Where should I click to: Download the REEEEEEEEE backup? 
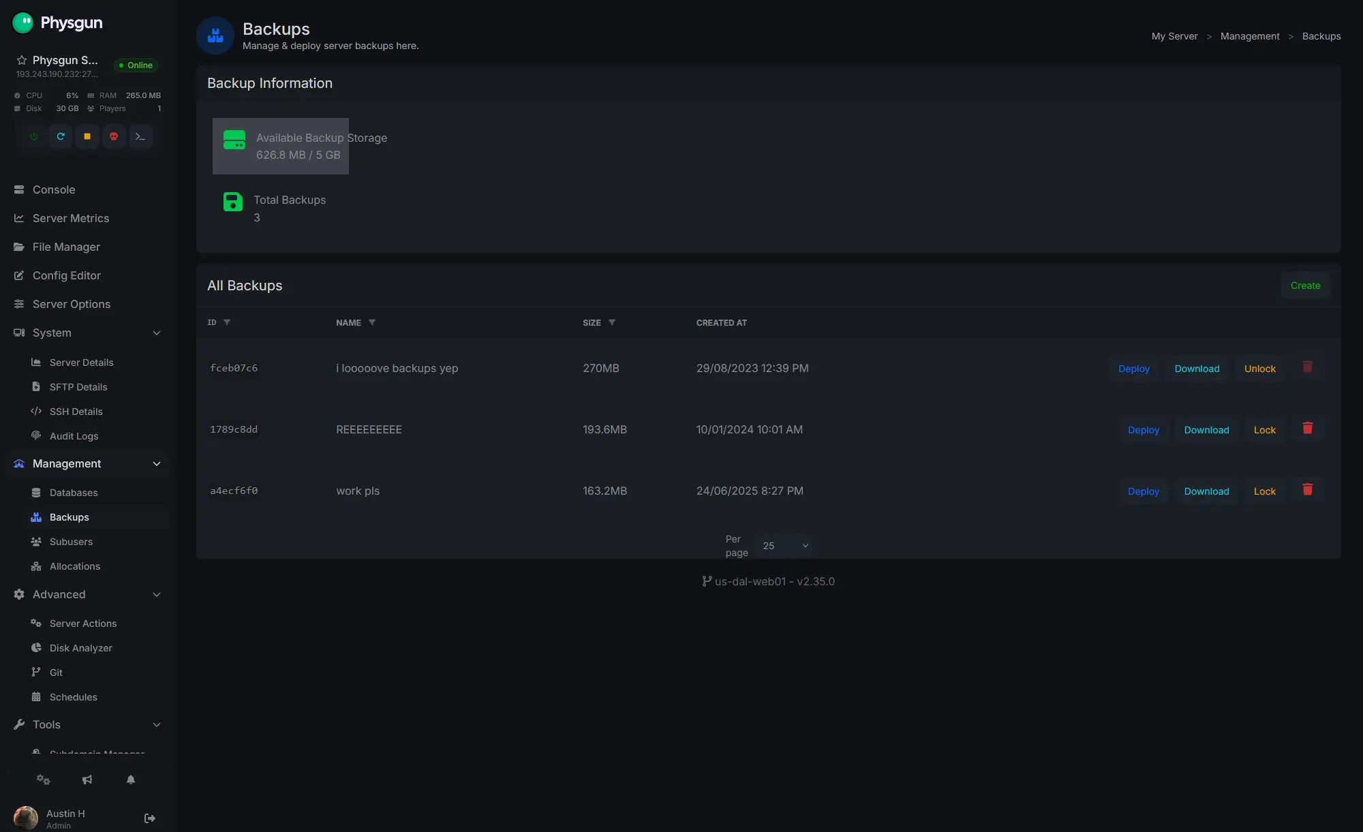[x=1206, y=430]
